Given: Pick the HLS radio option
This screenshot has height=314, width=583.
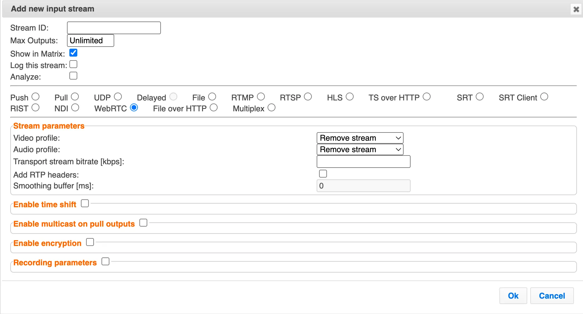Looking at the screenshot, I should [350, 97].
